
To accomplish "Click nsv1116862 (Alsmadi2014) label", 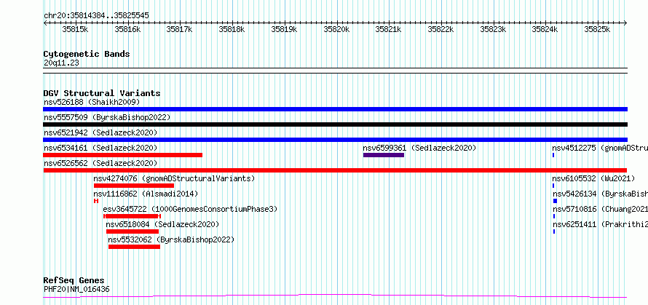I will [x=146, y=194].
